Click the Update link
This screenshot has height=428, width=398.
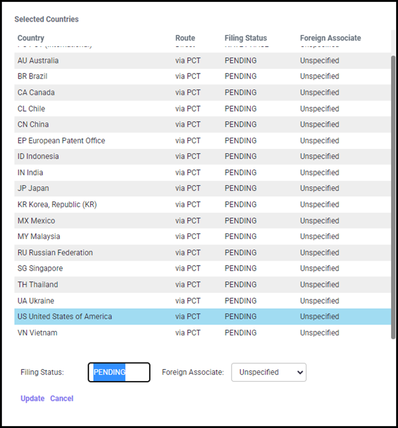point(32,398)
